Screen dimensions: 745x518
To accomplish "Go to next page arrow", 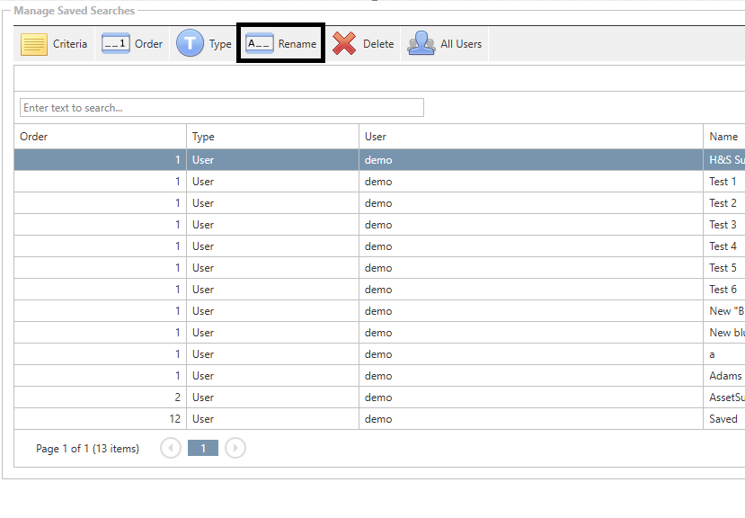I will [235, 448].
